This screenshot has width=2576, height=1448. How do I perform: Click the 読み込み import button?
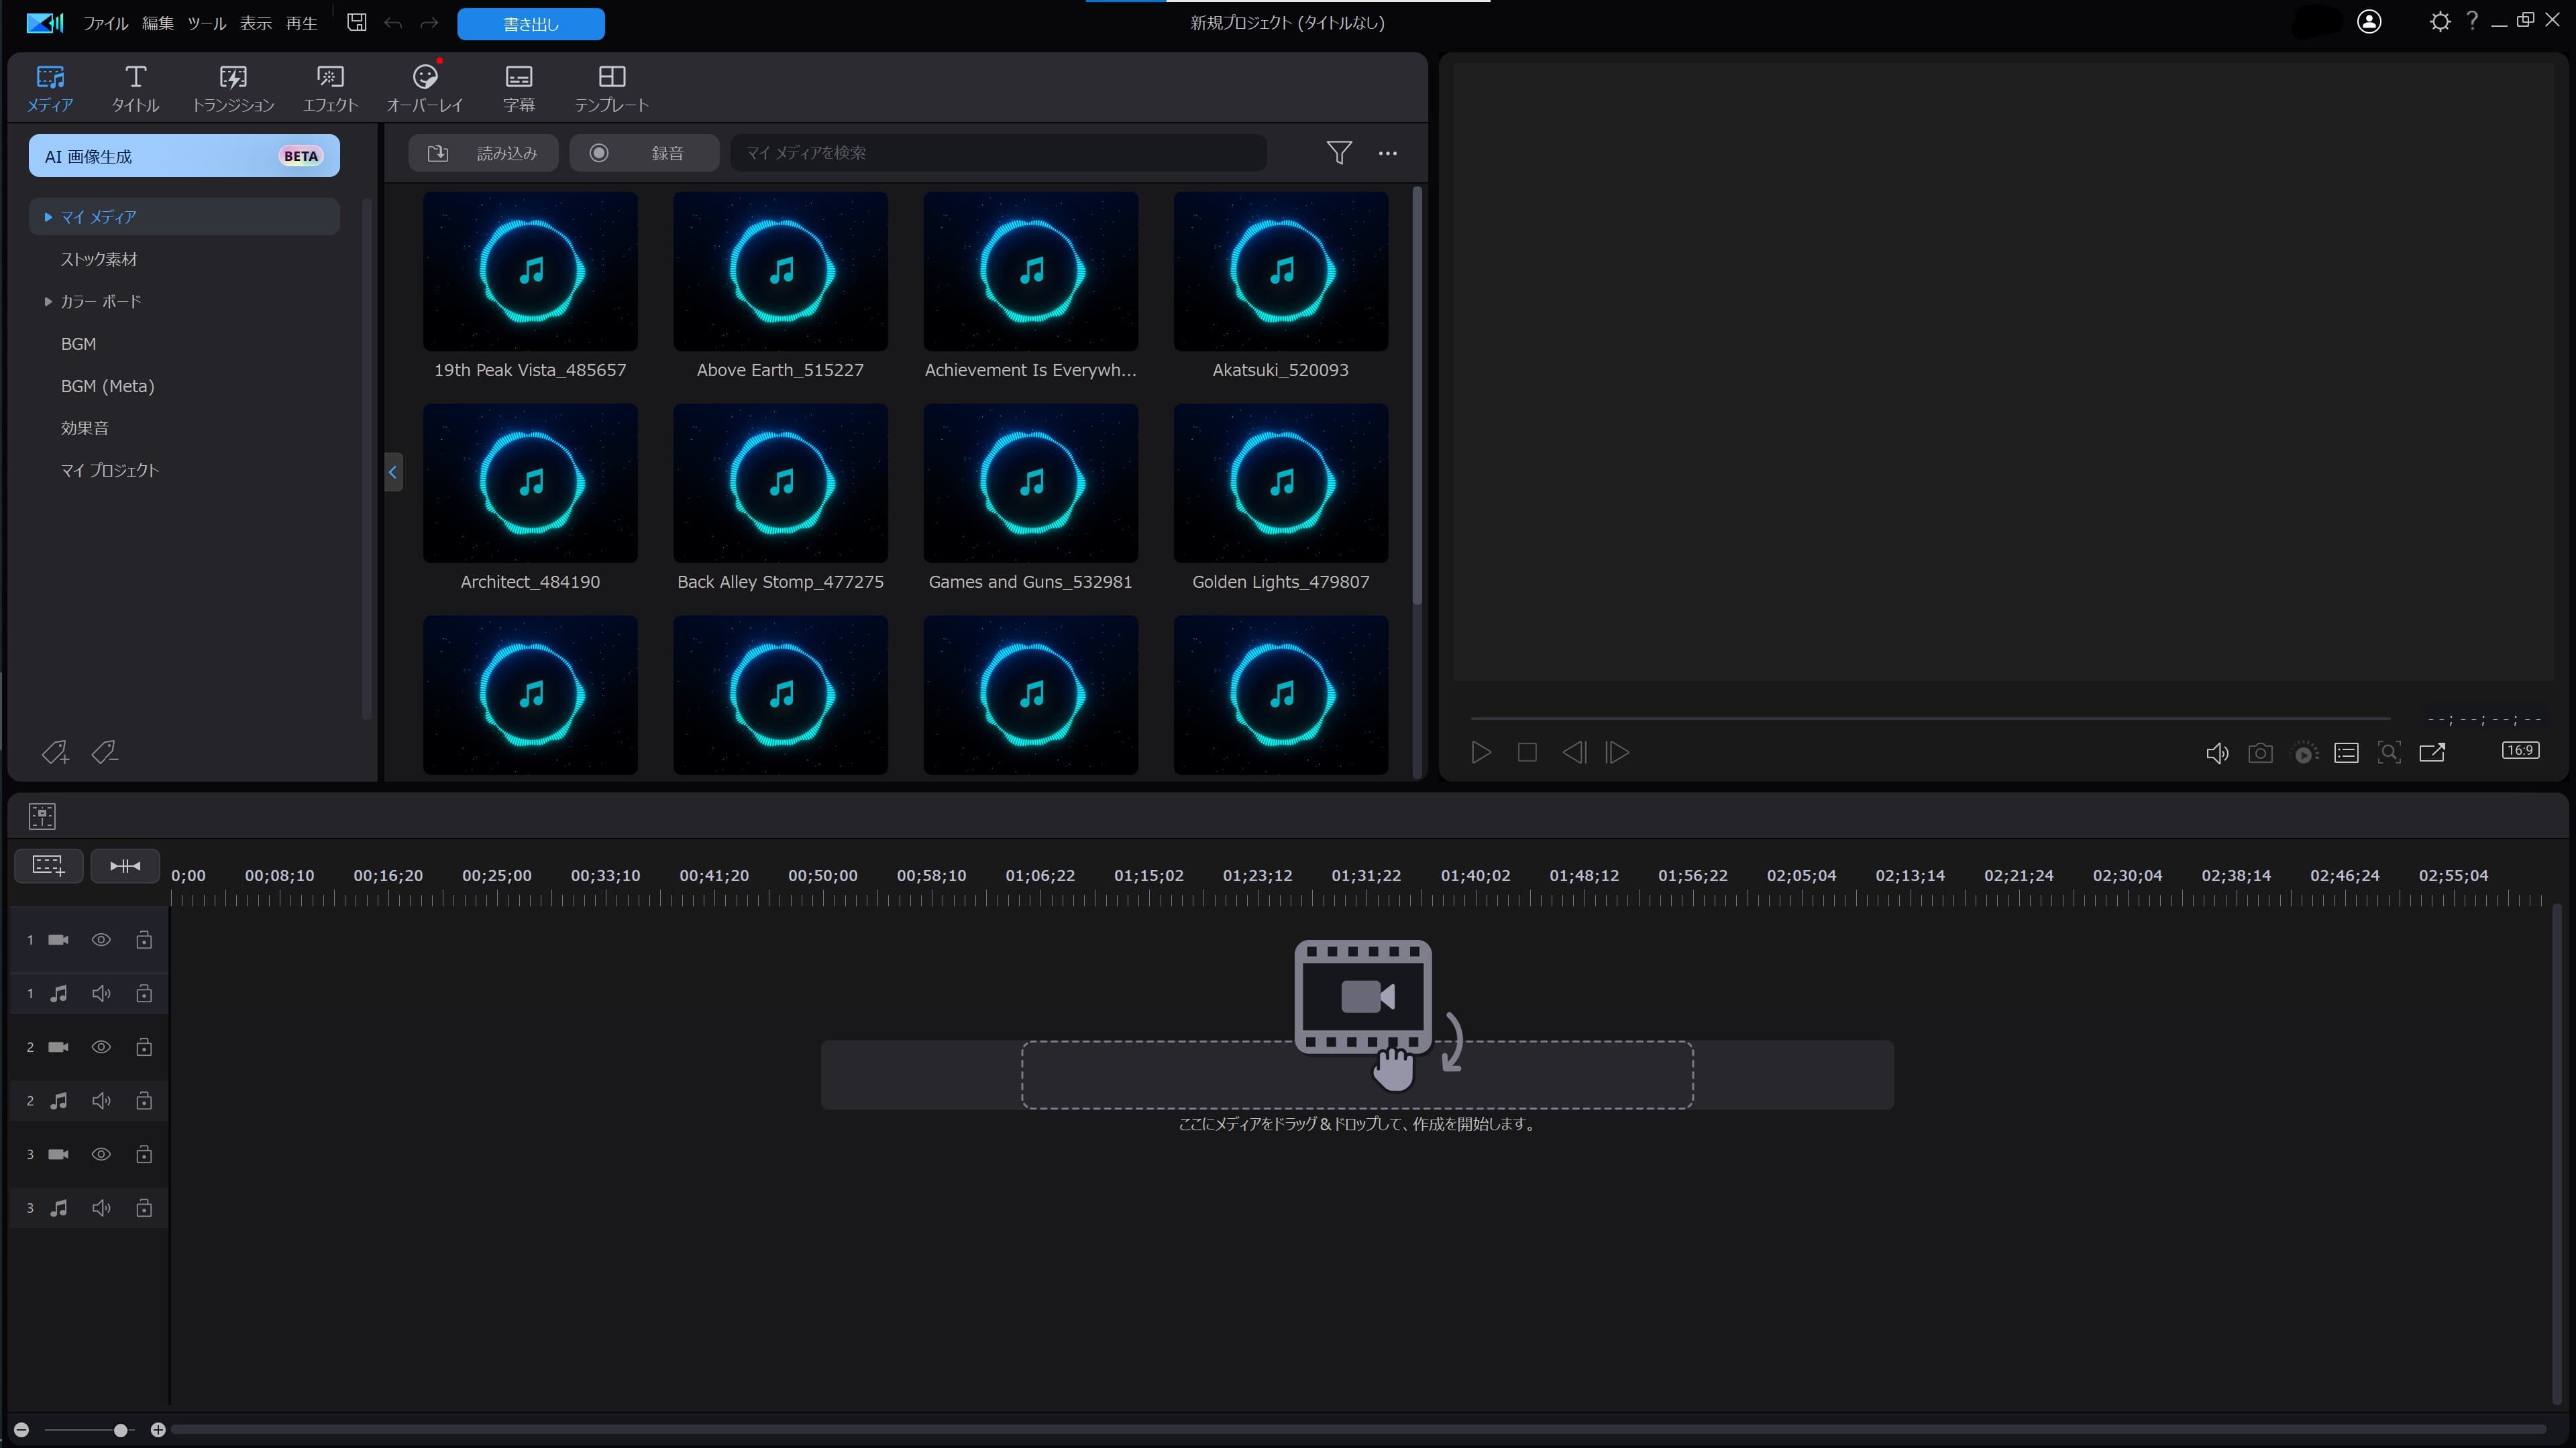point(483,153)
